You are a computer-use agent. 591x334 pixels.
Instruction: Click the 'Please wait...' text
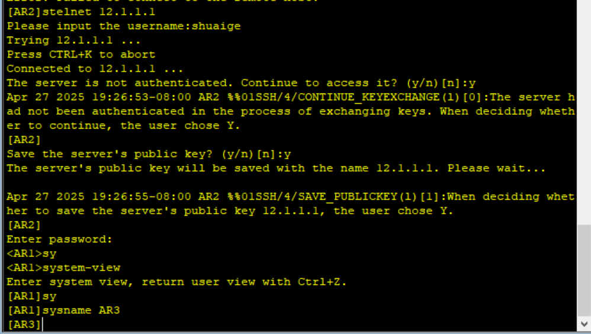tap(496, 169)
